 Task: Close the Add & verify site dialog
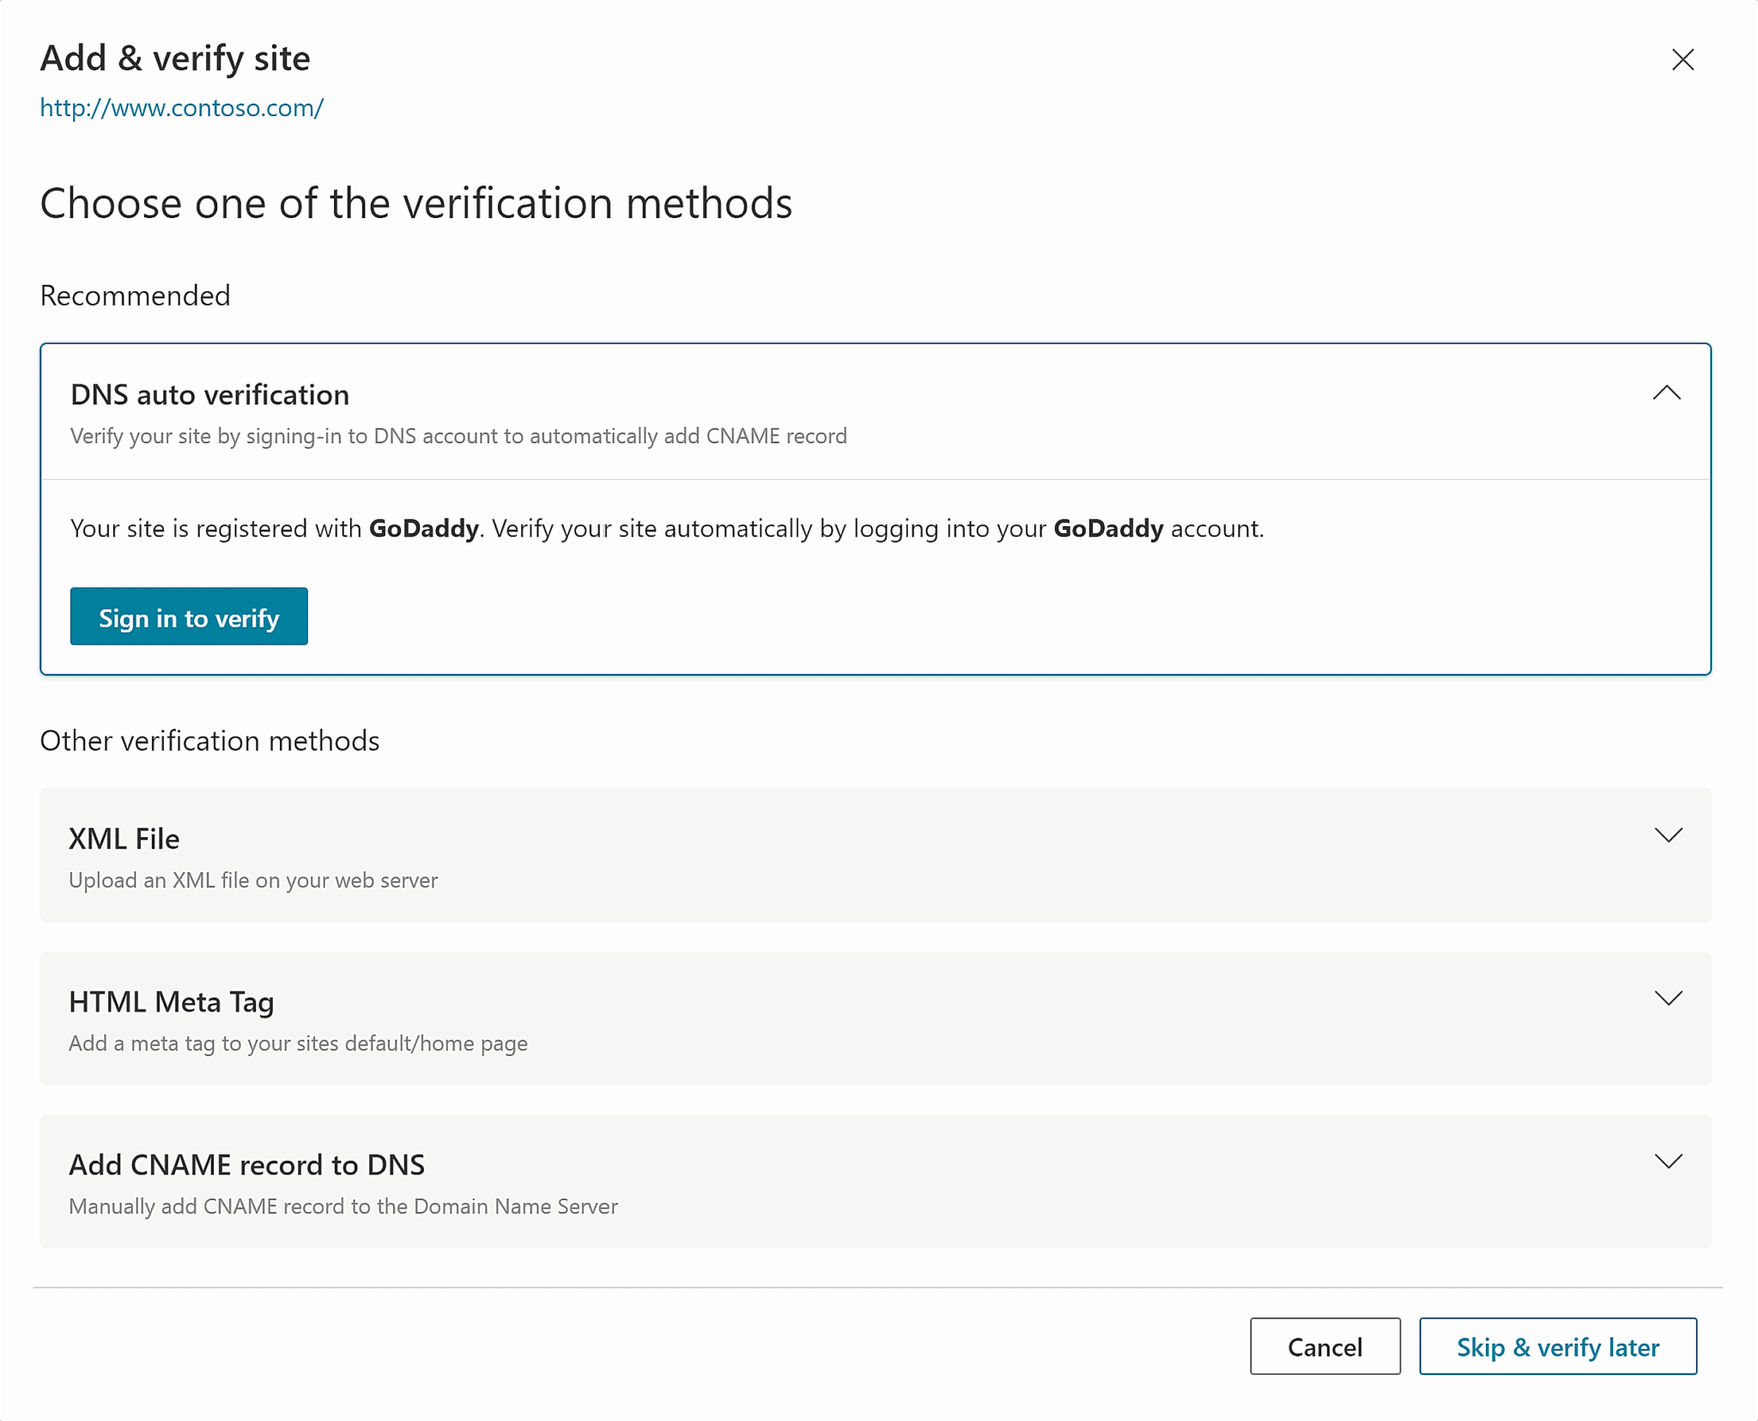coord(1682,59)
